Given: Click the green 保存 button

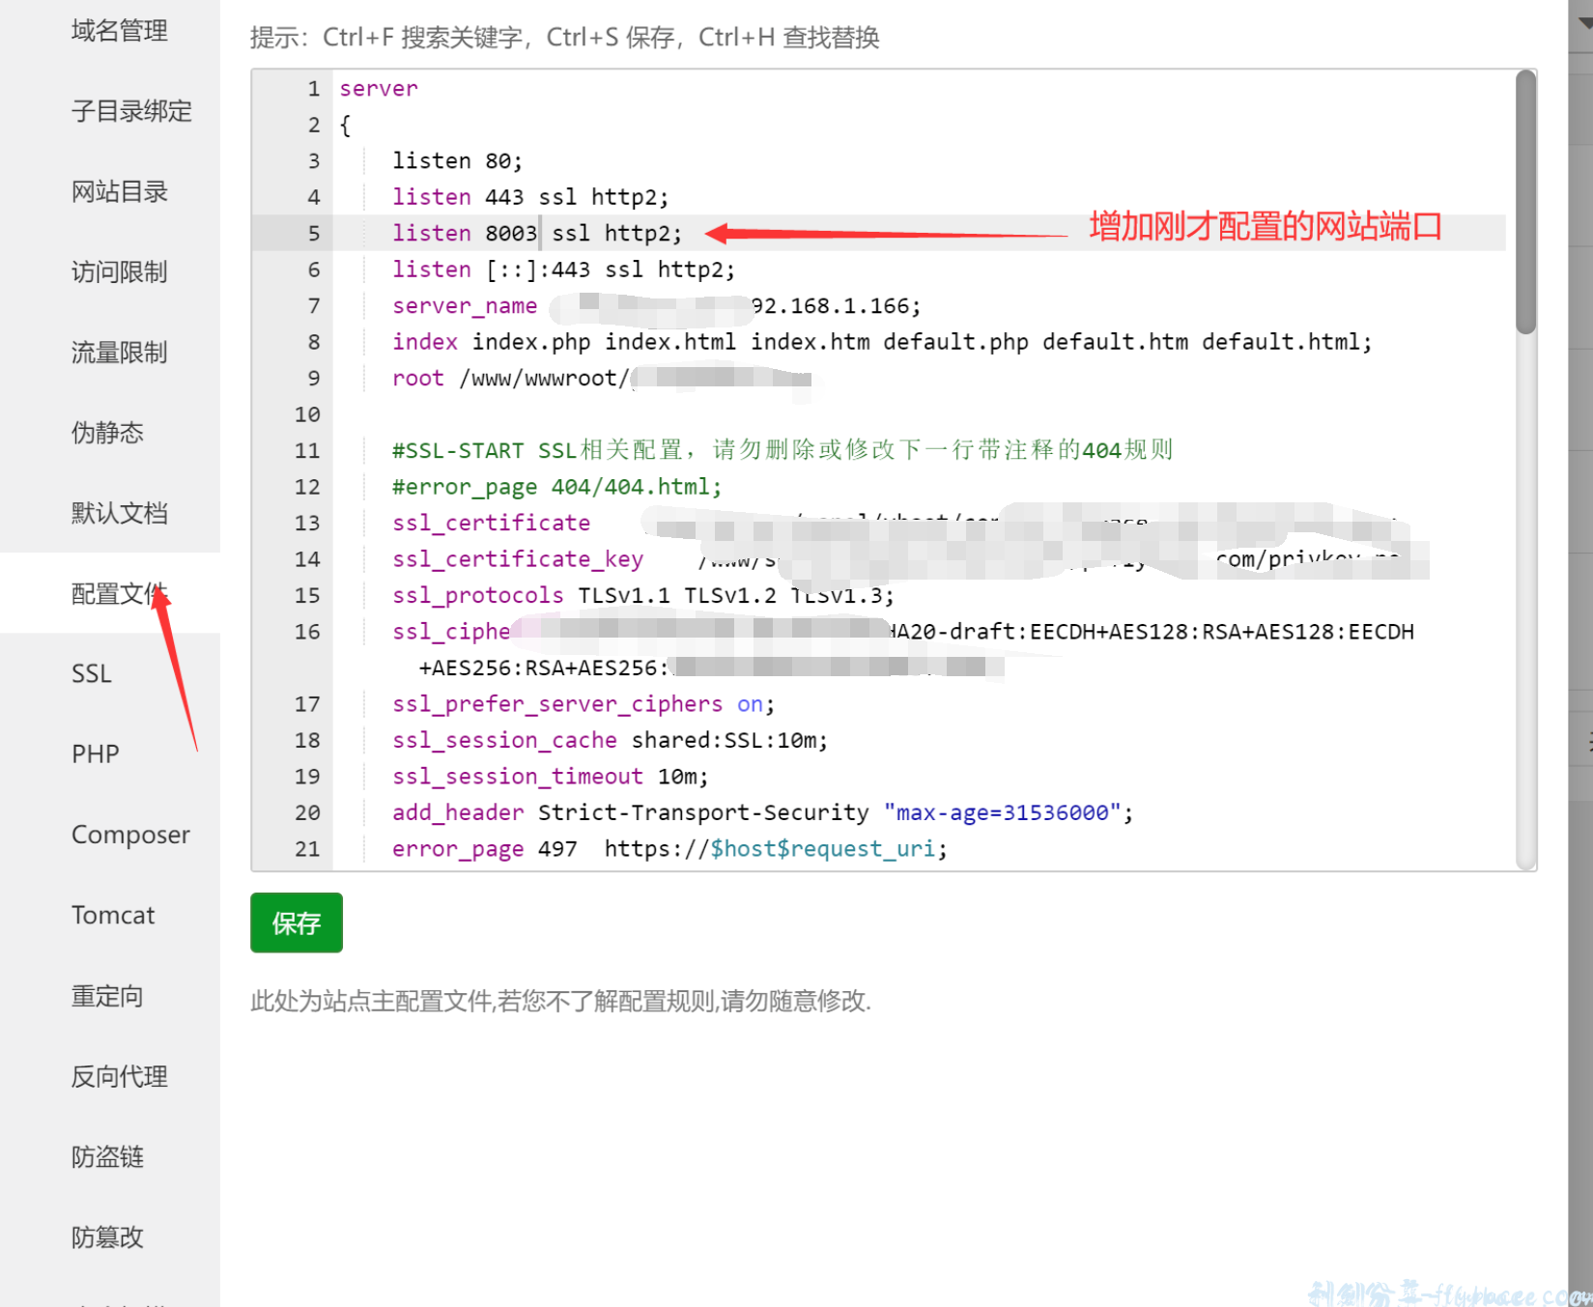Looking at the screenshot, I should (296, 923).
